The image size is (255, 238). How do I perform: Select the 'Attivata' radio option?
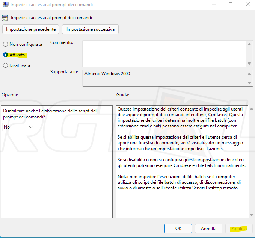6,55
